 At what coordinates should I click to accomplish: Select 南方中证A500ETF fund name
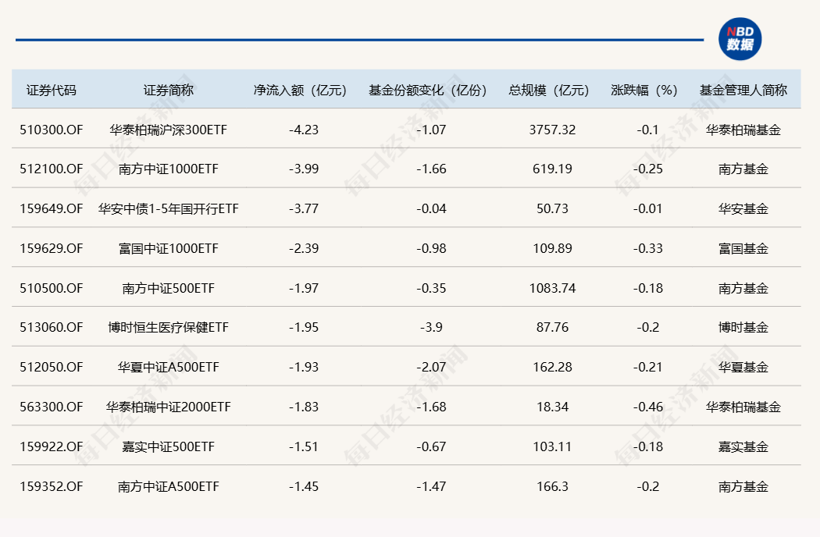(x=168, y=487)
